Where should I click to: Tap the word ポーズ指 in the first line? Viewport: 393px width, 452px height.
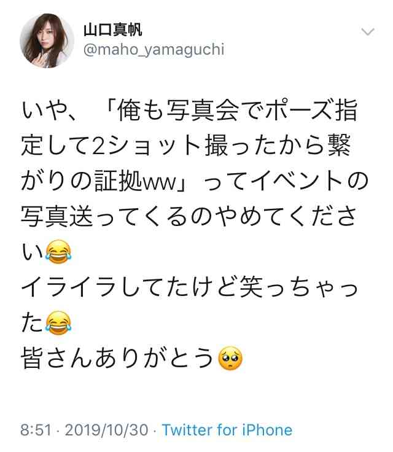[311, 110]
